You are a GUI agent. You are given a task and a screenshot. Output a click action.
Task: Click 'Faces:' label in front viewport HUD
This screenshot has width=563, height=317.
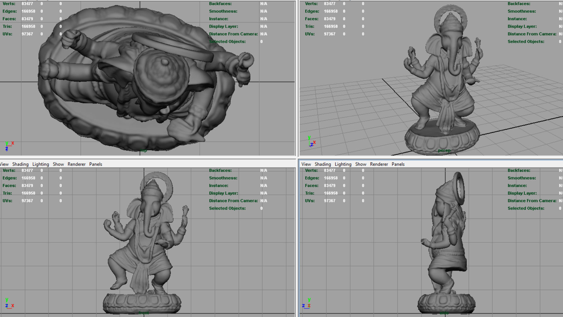pos(9,185)
